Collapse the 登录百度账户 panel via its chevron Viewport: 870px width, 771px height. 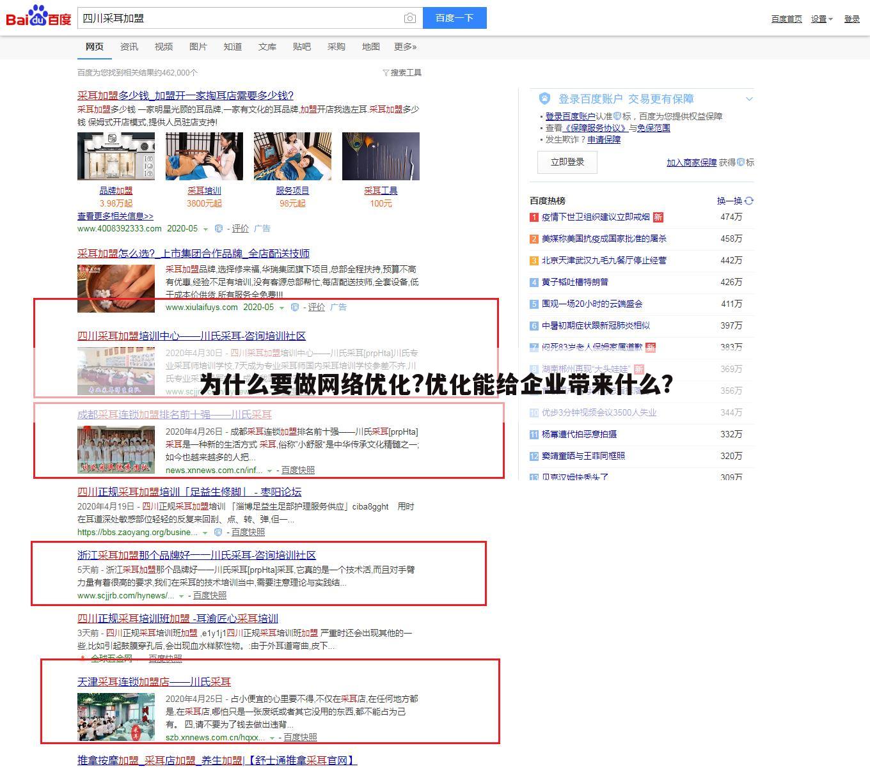point(748,98)
